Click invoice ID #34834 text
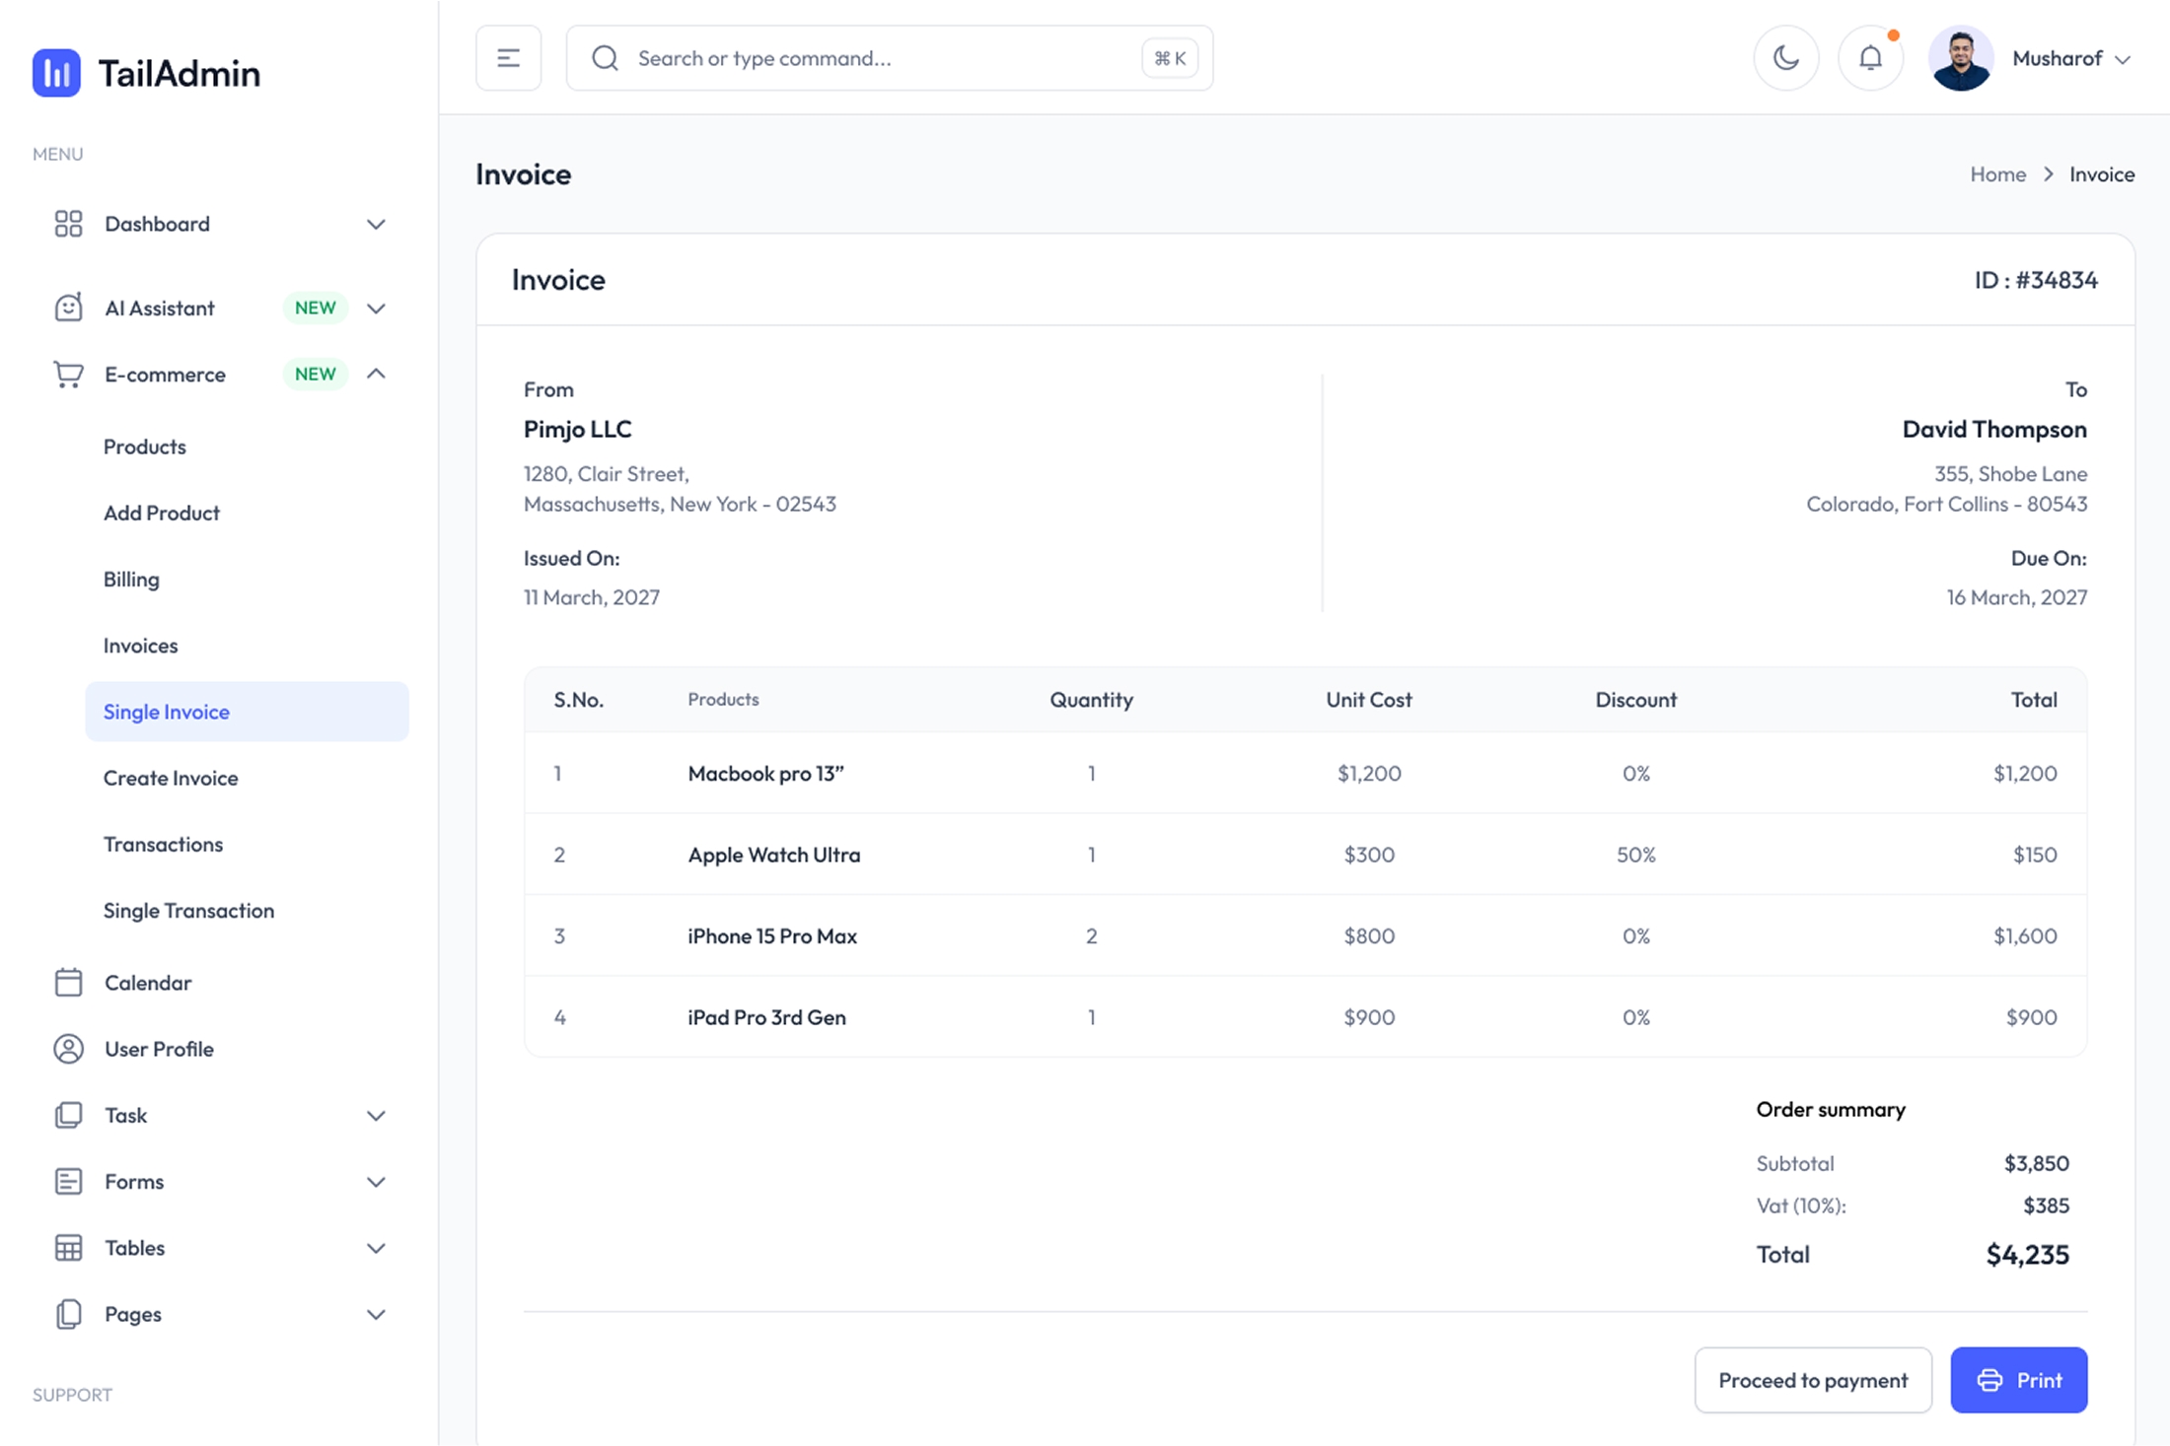The image size is (2170, 1446). [2036, 280]
